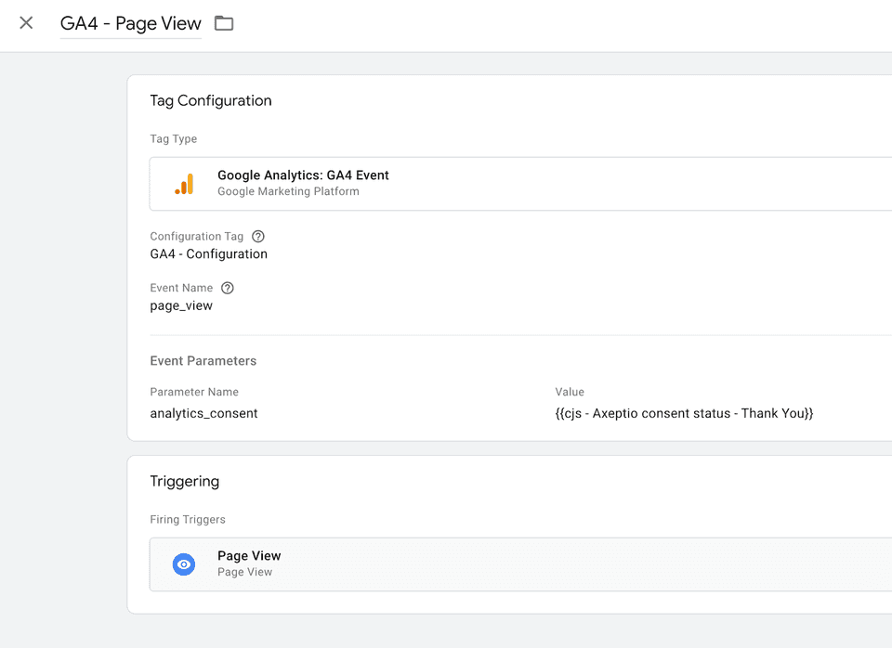Screen dimensions: 892x648
Task: Click the 'Event Parameters' heading
Action: tap(203, 360)
